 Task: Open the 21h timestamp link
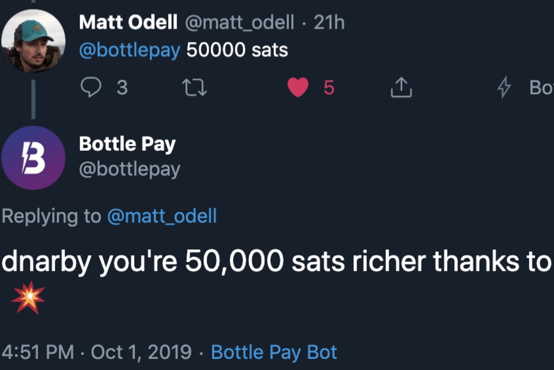click(329, 22)
